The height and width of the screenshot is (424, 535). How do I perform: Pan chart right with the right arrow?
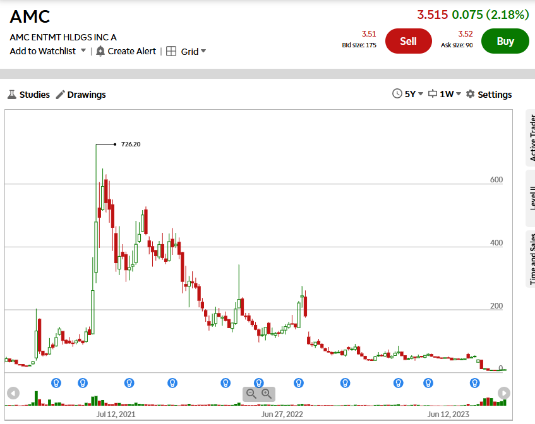pyautogui.click(x=504, y=393)
